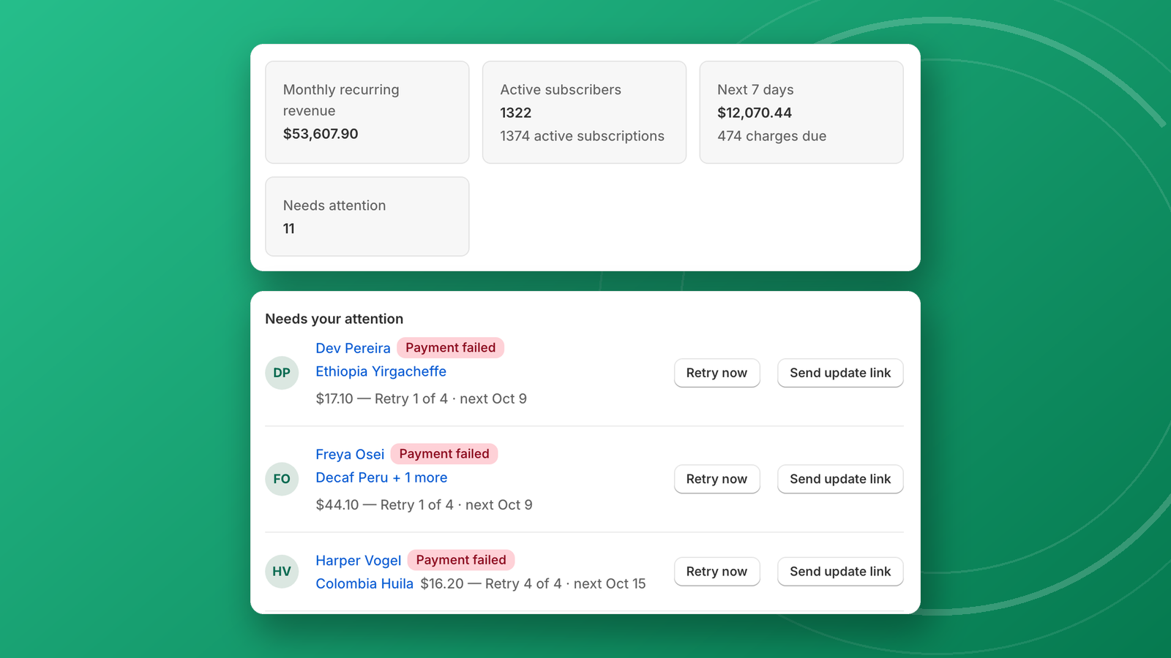Send update link to Dev Pereira
This screenshot has height=658, width=1171.
840,373
